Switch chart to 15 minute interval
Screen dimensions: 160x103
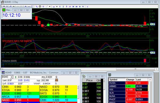click(70, 7)
